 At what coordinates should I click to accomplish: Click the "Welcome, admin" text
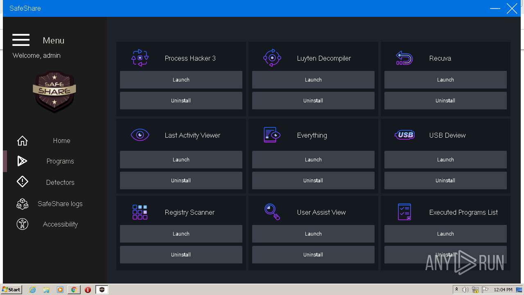[x=36, y=55]
